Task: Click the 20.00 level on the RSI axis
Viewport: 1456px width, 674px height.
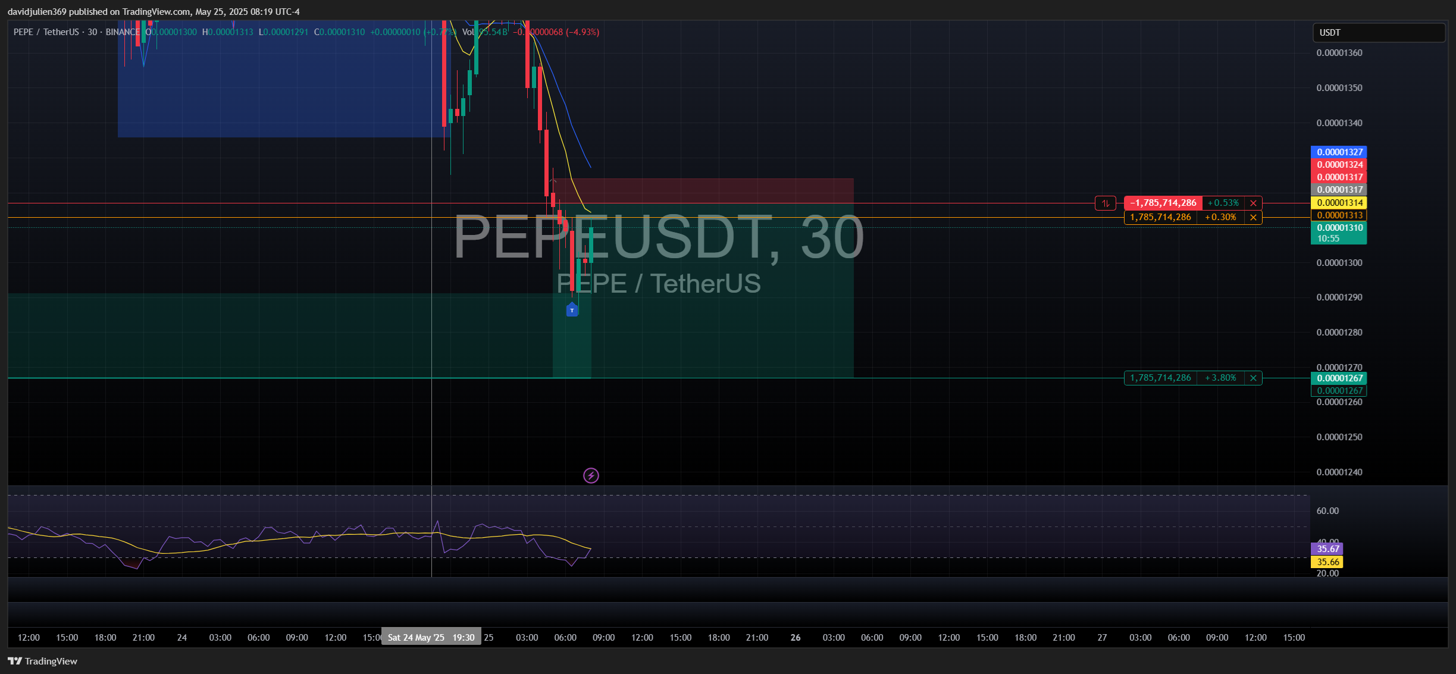Action: coord(1327,573)
